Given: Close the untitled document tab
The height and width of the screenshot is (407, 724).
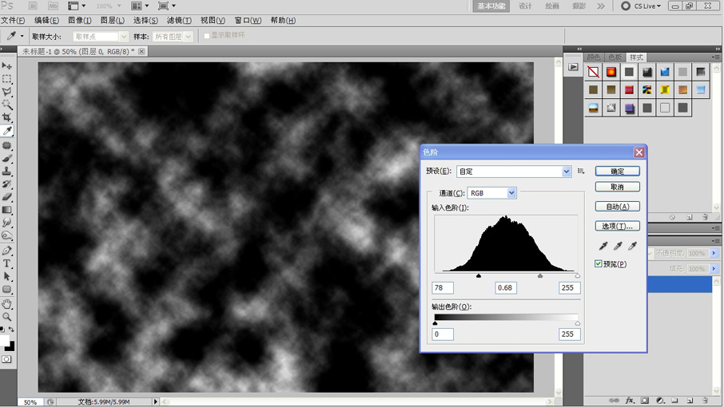Looking at the screenshot, I should 141,52.
